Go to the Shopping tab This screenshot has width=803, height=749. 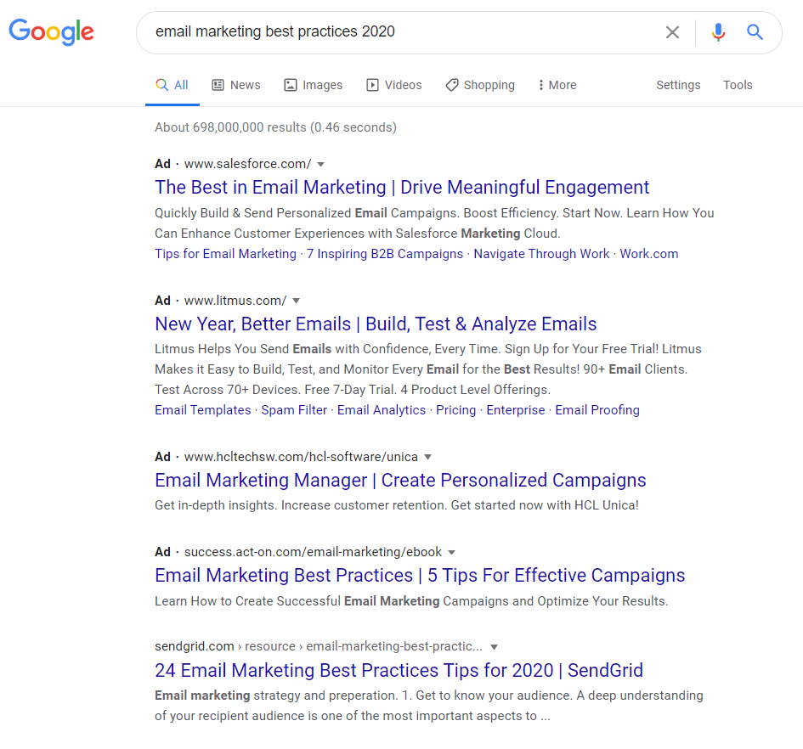479,85
